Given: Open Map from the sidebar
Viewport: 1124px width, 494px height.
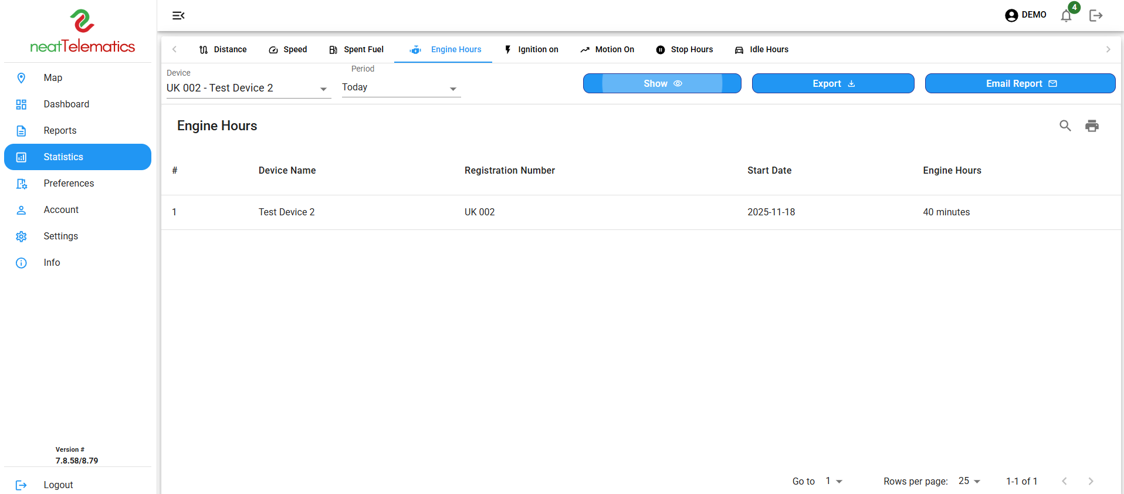Looking at the screenshot, I should [53, 78].
